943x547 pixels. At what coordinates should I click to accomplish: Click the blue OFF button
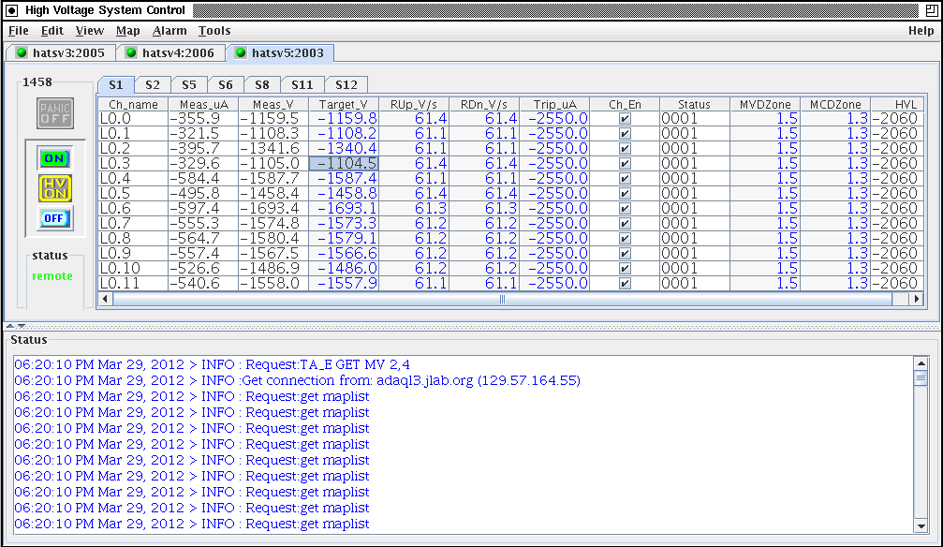point(54,218)
